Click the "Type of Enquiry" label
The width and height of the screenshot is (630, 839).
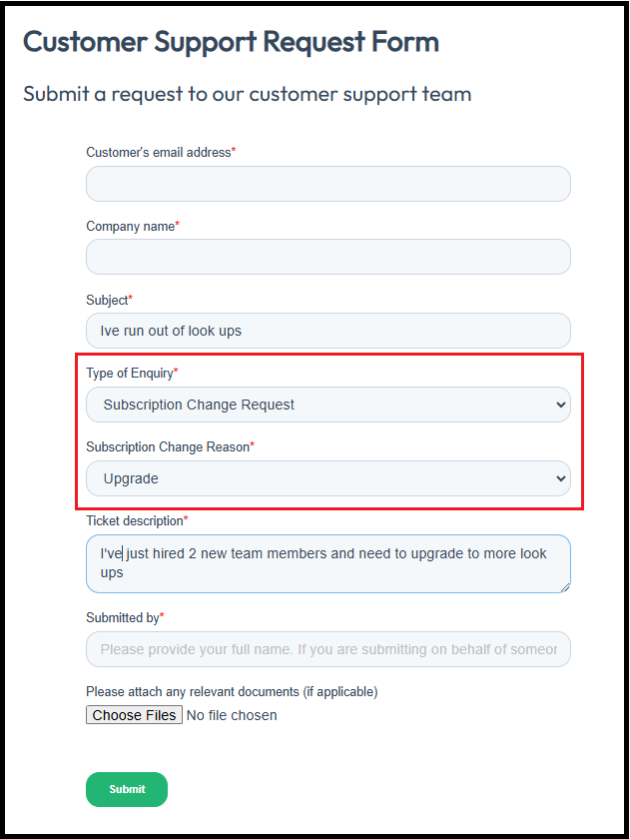tap(132, 373)
